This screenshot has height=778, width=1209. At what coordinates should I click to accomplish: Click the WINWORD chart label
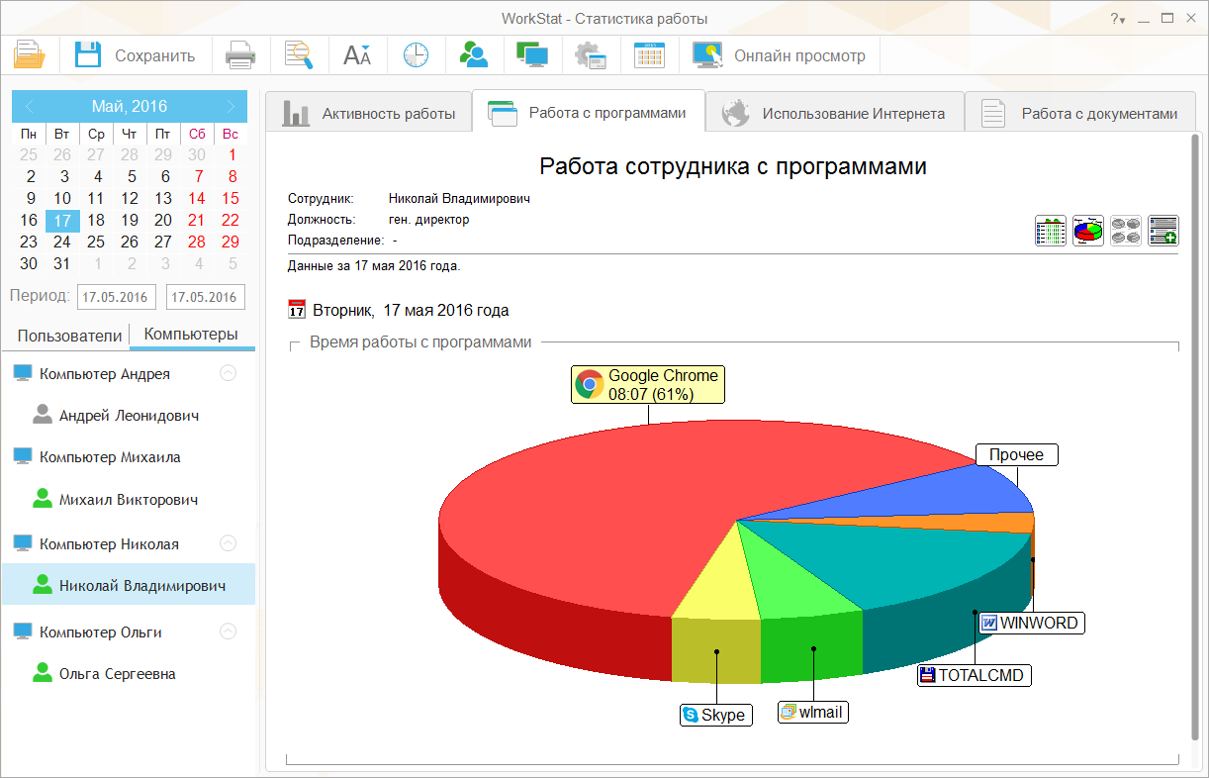(x=1032, y=623)
